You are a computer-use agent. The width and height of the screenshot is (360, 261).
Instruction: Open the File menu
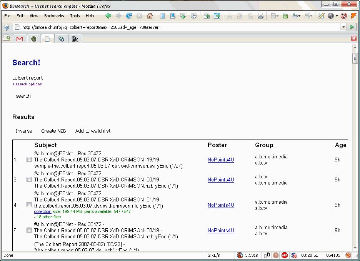tap(7, 16)
